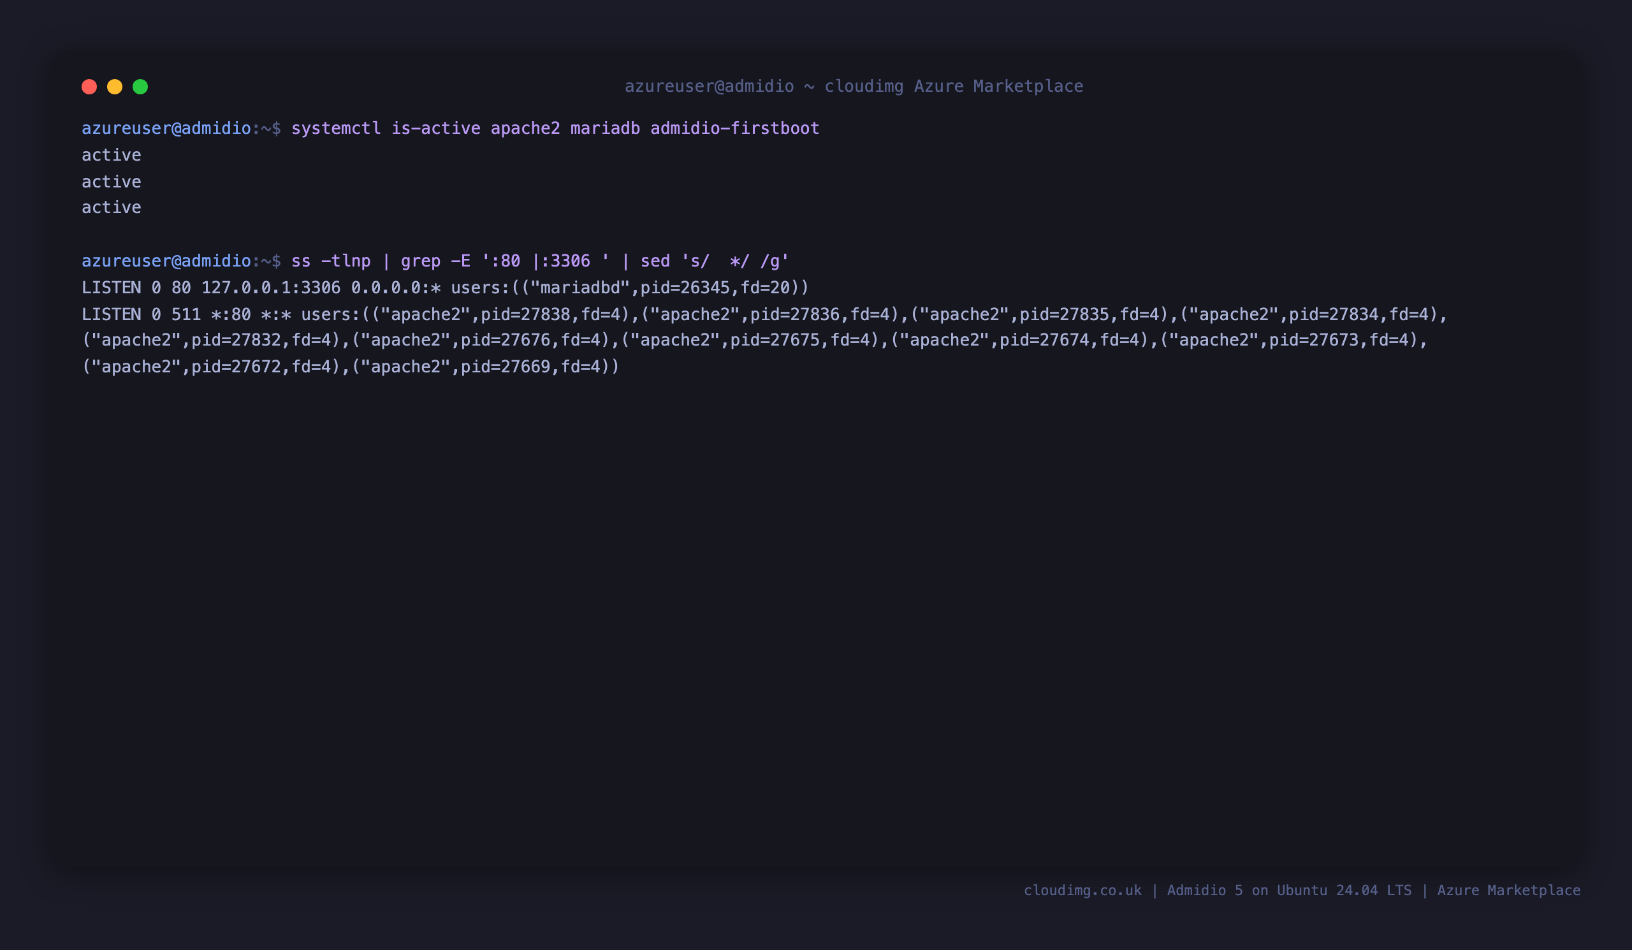The height and width of the screenshot is (950, 1632).
Task: Click the apache2 pid=27675 entry
Action: [x=750, y=340]
